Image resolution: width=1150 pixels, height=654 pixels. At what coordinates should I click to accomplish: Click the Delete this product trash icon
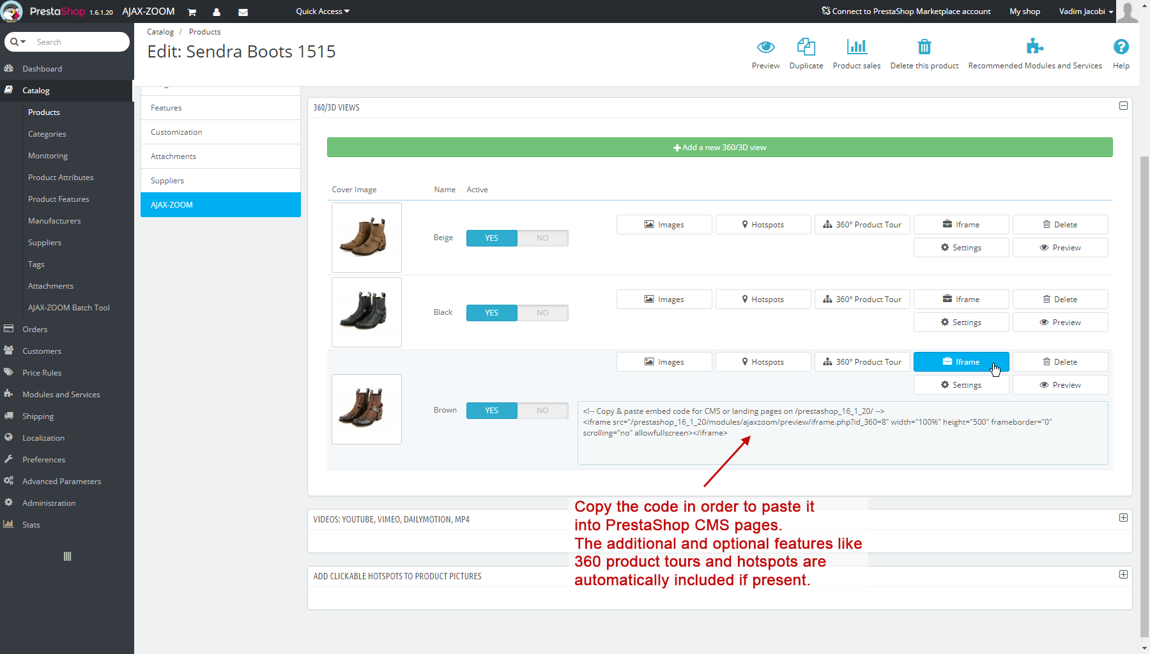click(924, 47)
